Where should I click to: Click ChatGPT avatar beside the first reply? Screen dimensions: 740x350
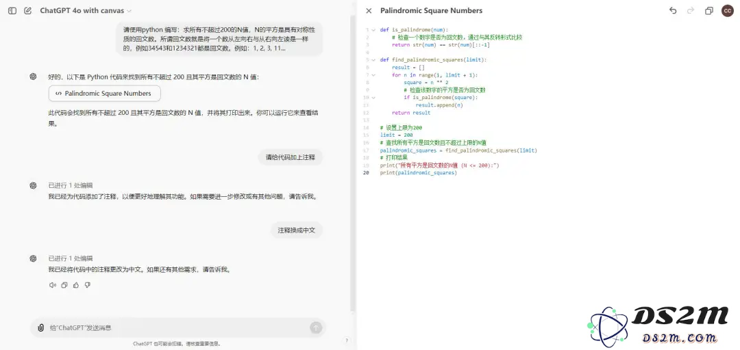33,77
